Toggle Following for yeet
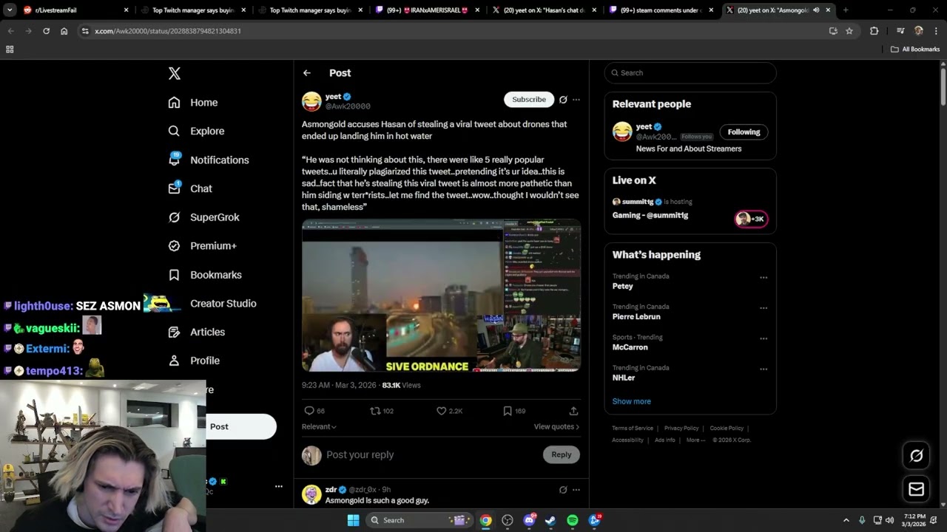The height and width of the screenshot is (532, 947). coord(744,132)
